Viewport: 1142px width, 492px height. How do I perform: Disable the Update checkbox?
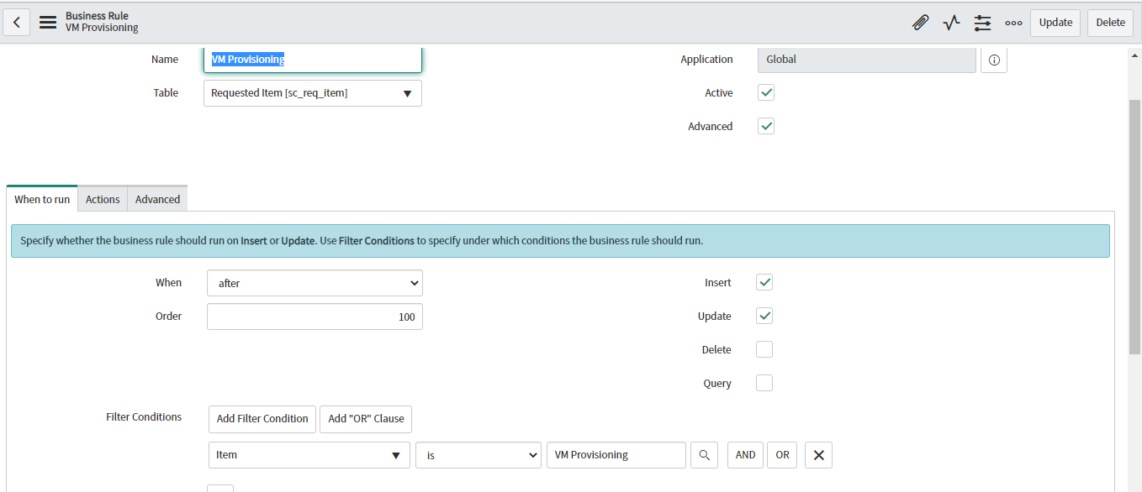pyautogui.click(x=764, y=316)
